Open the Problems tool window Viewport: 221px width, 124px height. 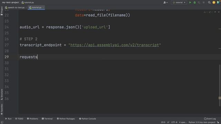32,119
